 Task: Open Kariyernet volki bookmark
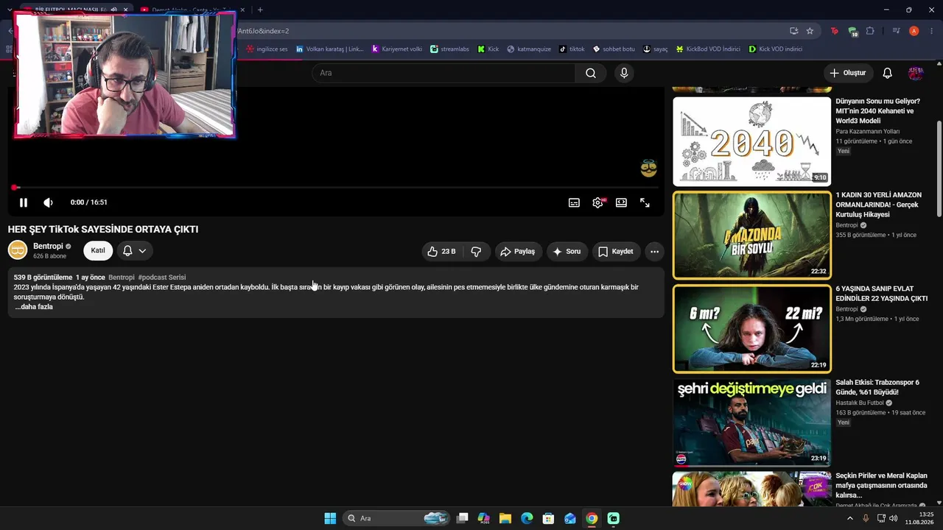click(396, 49)
